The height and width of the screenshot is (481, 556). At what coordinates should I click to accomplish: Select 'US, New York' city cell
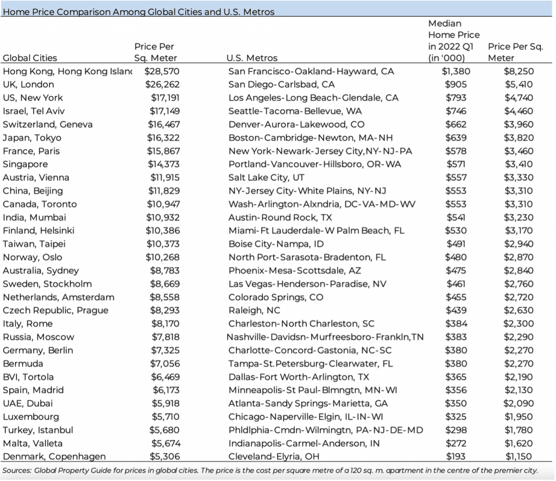(33, 98)
